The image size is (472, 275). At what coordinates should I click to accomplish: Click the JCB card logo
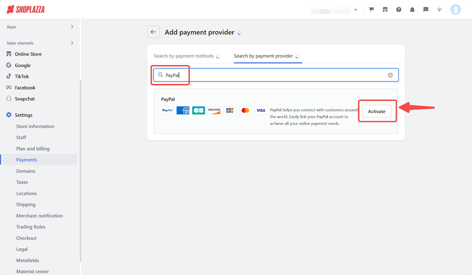(230, 110)
